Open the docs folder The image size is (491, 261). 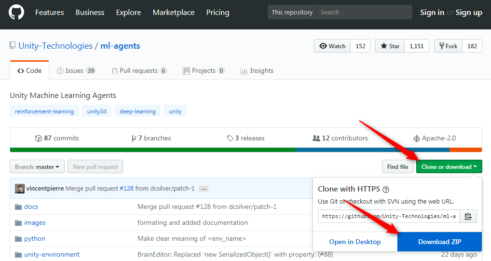[31, 207]
